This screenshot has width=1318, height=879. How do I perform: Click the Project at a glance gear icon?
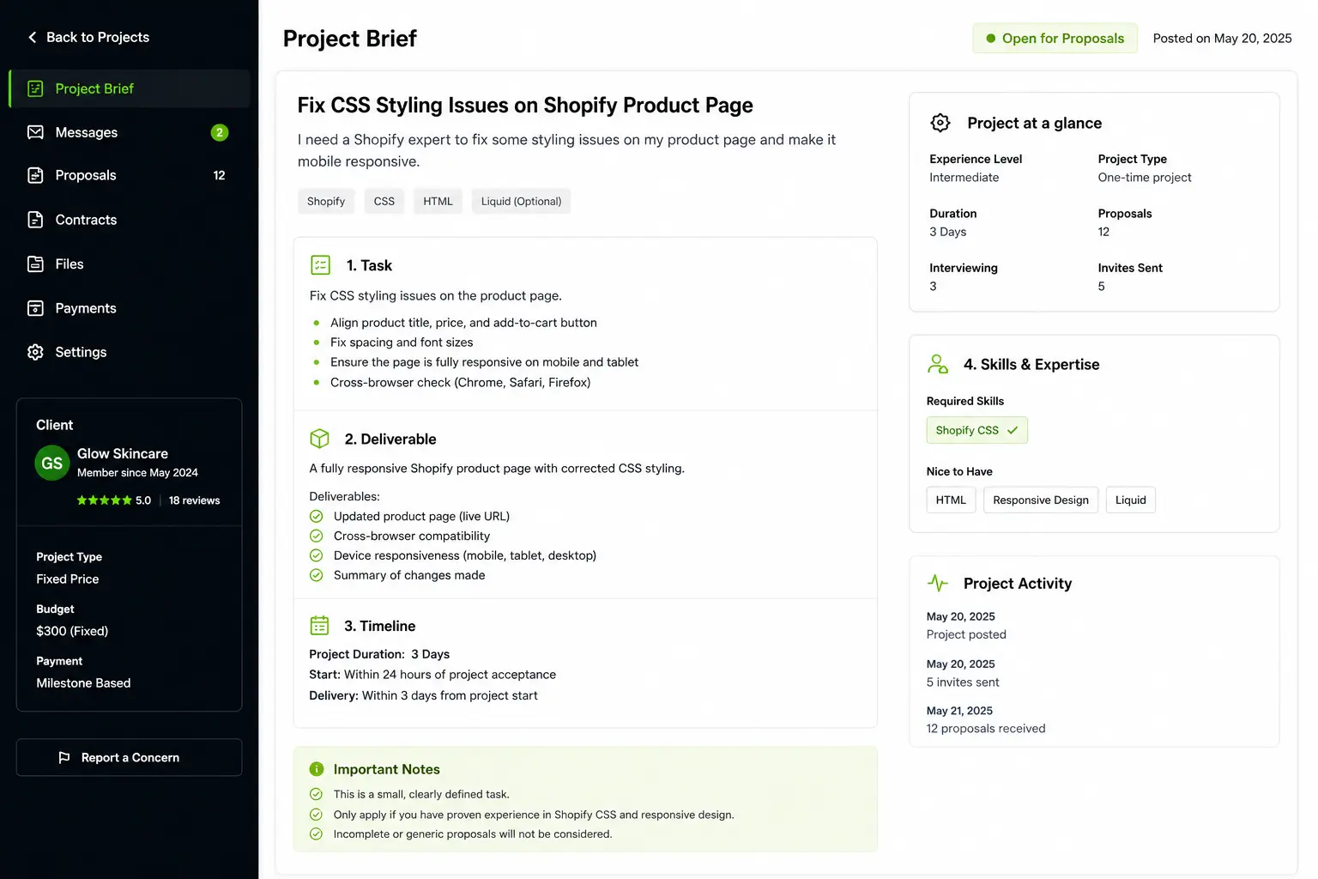pyautogui.click(x=940, y=123)
